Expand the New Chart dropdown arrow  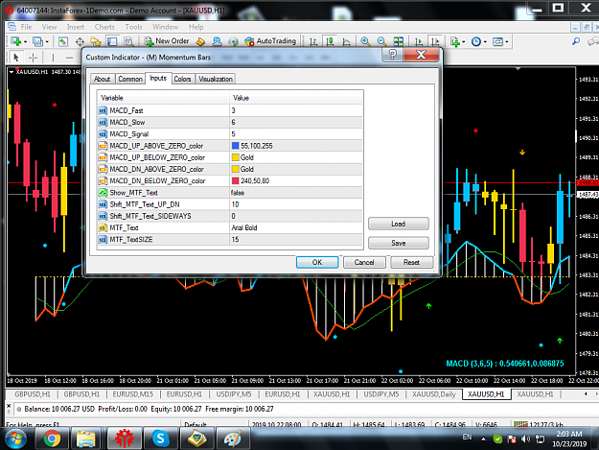click(x=25, y=41)
